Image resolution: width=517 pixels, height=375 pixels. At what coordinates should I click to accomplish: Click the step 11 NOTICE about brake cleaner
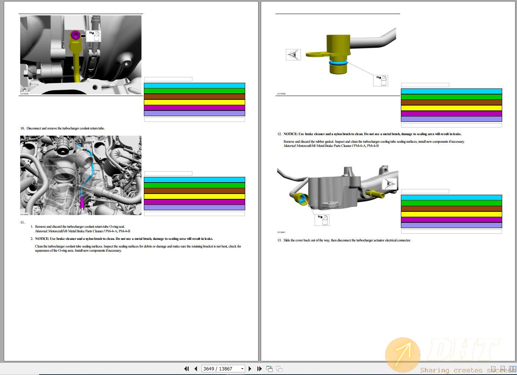tap(124, 239)
